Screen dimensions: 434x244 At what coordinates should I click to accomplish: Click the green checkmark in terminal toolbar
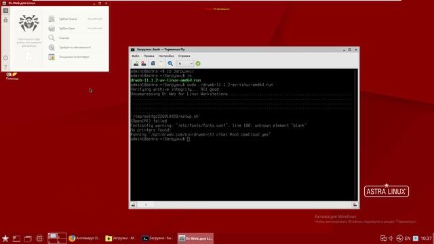(198, 63)
